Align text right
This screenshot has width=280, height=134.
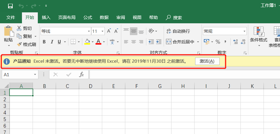(141, 42)
